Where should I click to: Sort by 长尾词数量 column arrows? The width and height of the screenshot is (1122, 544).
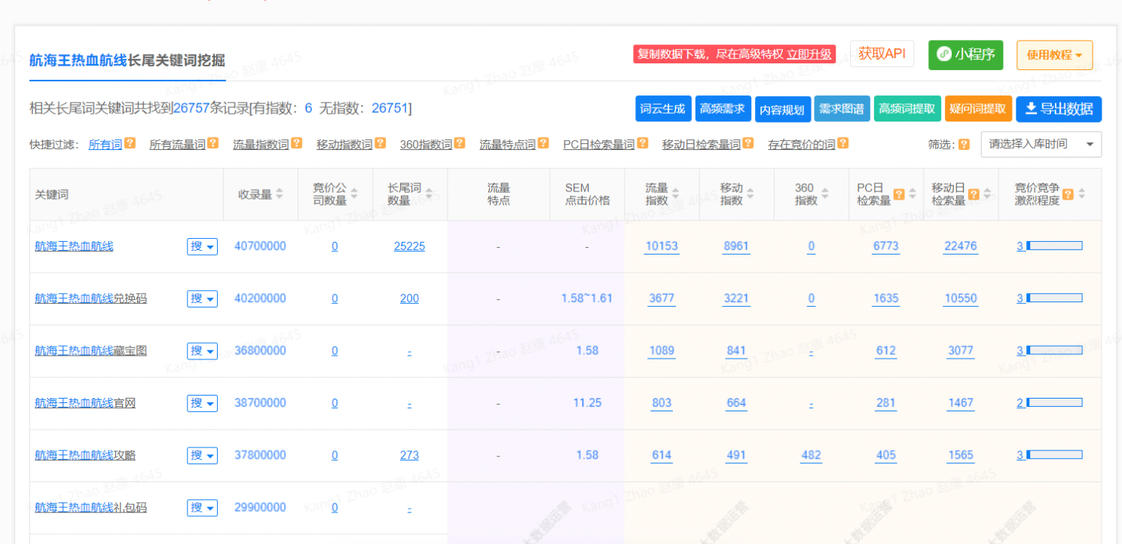tap(429, 194)
